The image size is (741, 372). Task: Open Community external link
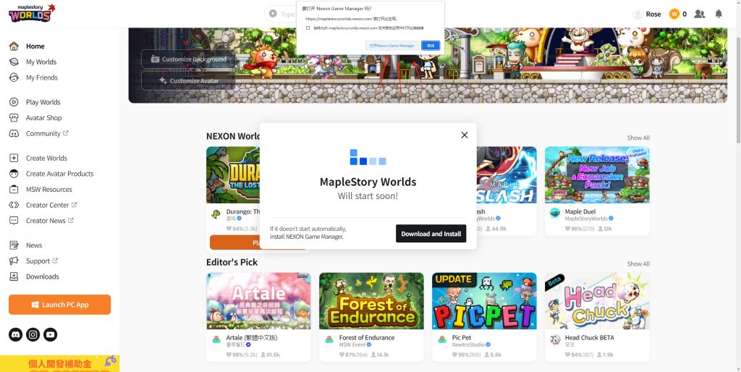(47, 133)
